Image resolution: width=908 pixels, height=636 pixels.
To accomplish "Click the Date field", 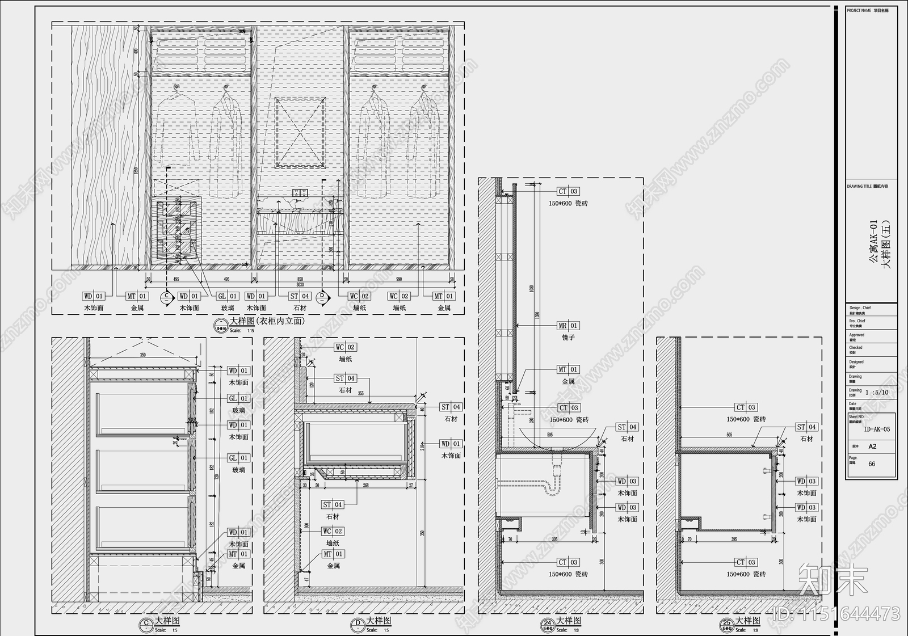I will pyautogui.click(x=871, y=406).
